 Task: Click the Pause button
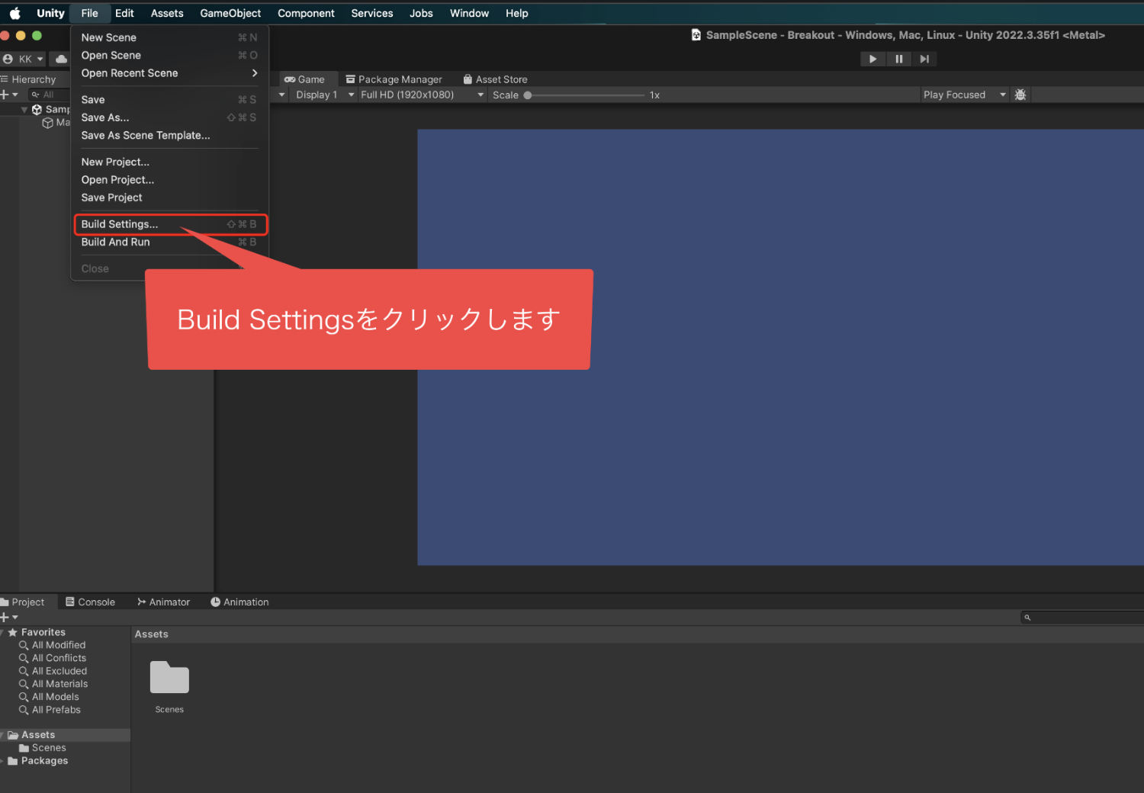[x=898, y=59]
